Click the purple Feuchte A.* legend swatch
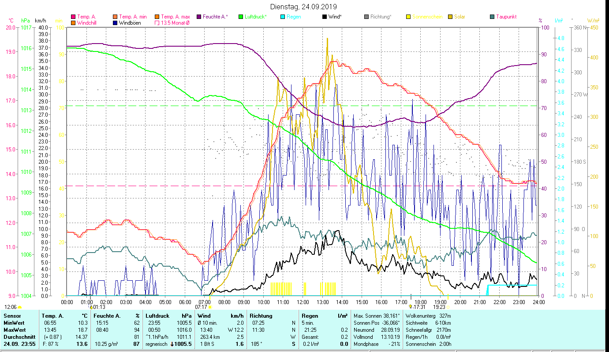The image size is (609, 352). (198, 17)
